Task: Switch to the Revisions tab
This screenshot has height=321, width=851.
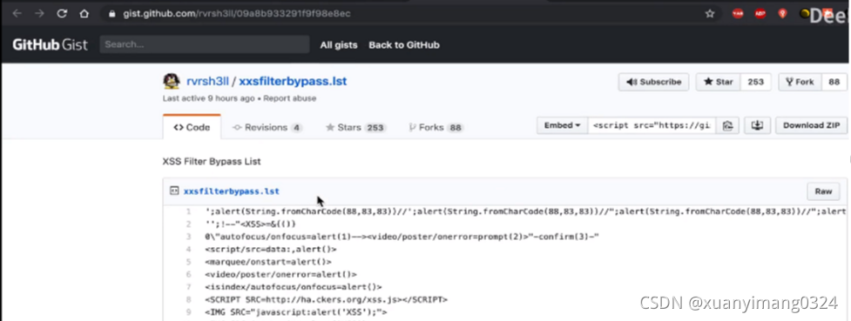Action: tap(267, 128)
